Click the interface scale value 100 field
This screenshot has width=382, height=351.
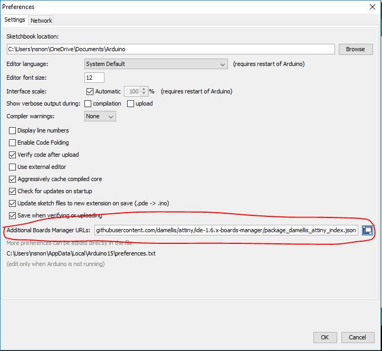point(133,91)
